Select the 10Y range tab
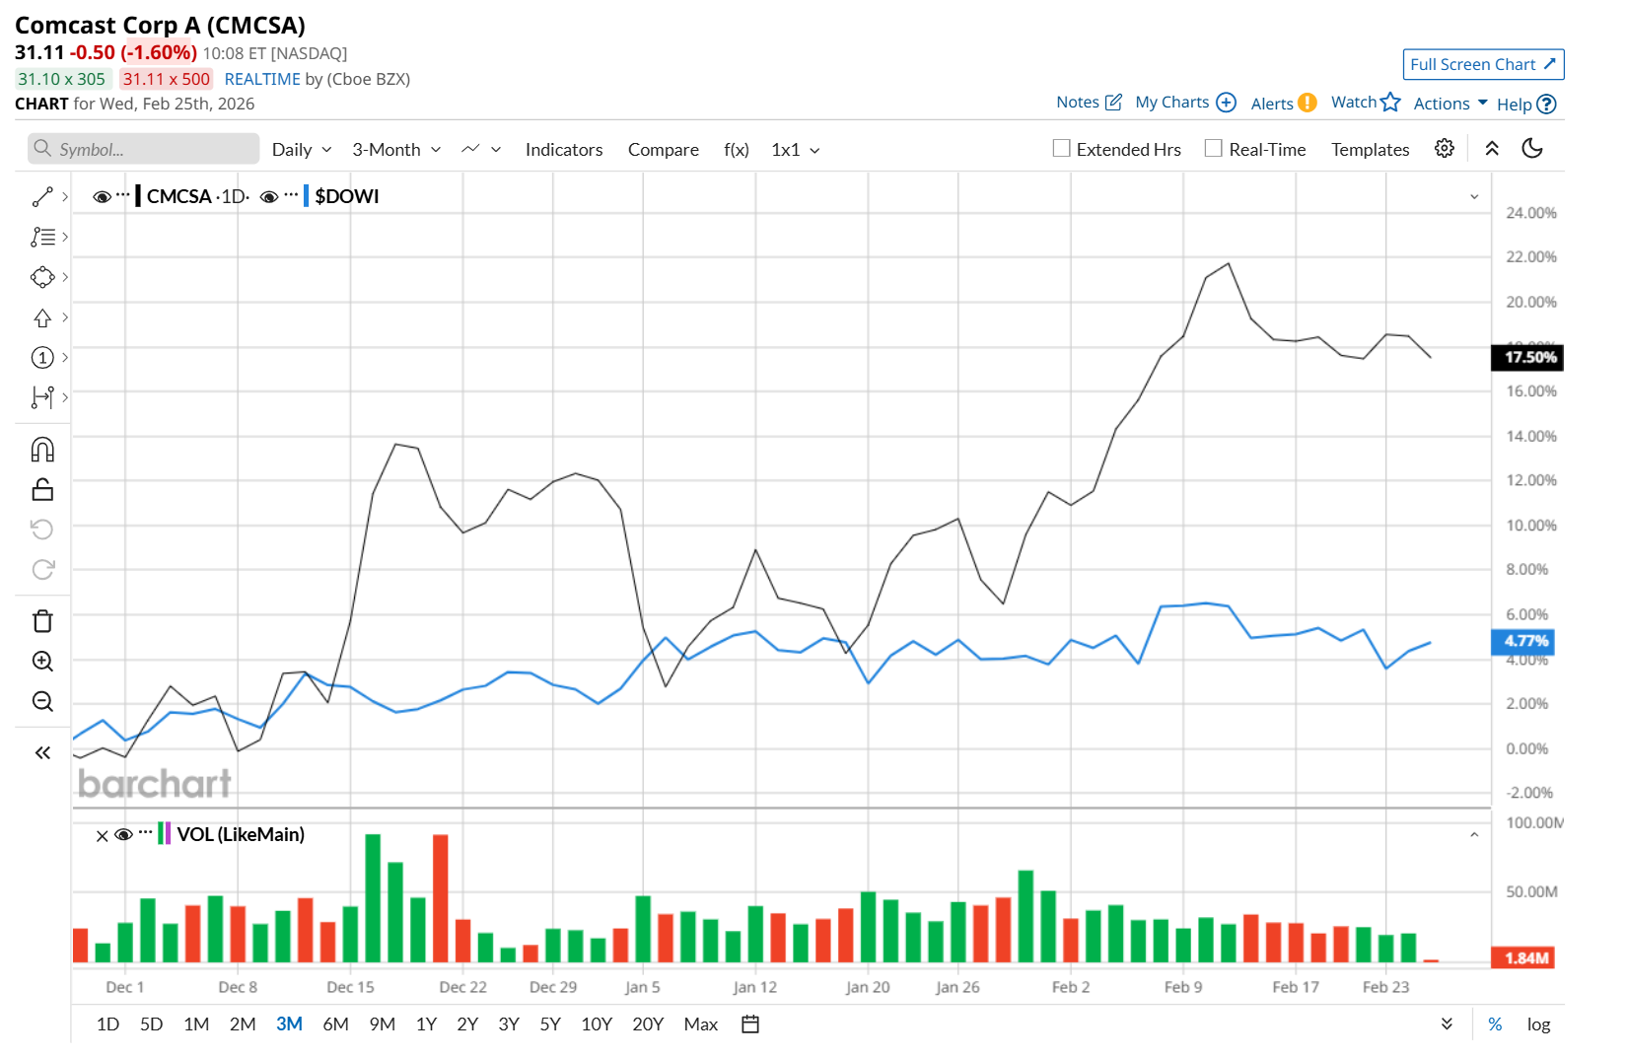Viewport: 1627px width, 1059px height. 597,1024
